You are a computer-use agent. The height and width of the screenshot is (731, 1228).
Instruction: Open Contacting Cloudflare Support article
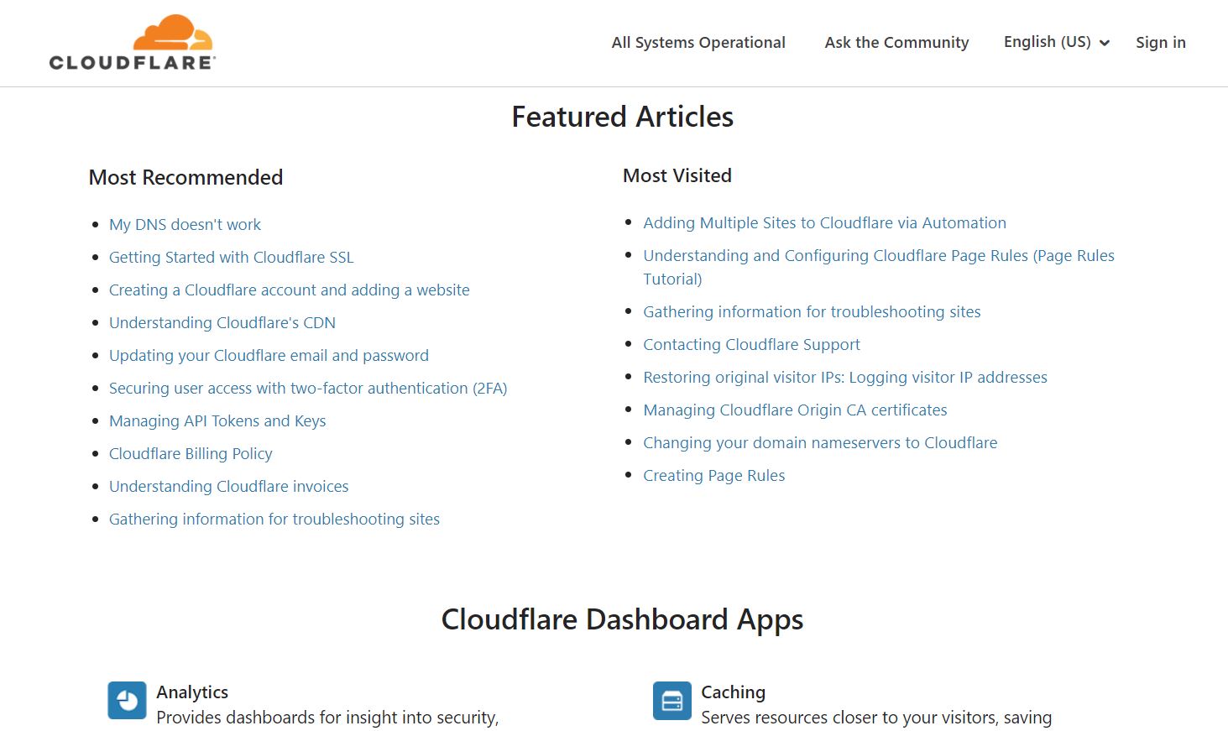pyautogui.click(x=751, y=344)
